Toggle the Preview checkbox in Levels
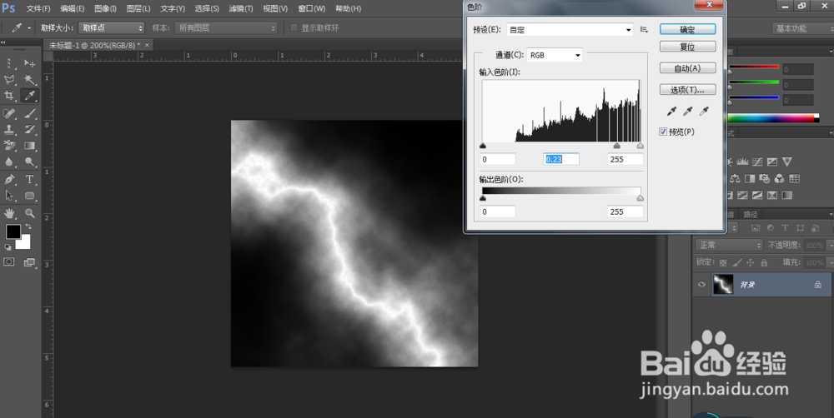Screen dimensions: 834x418 tap(663, 132)
